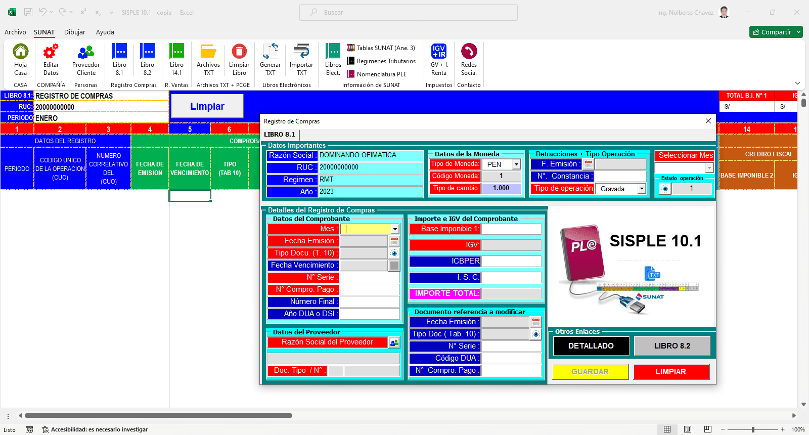
Task: Click the LIBRO 8.2 gray button
Action: 672,346
